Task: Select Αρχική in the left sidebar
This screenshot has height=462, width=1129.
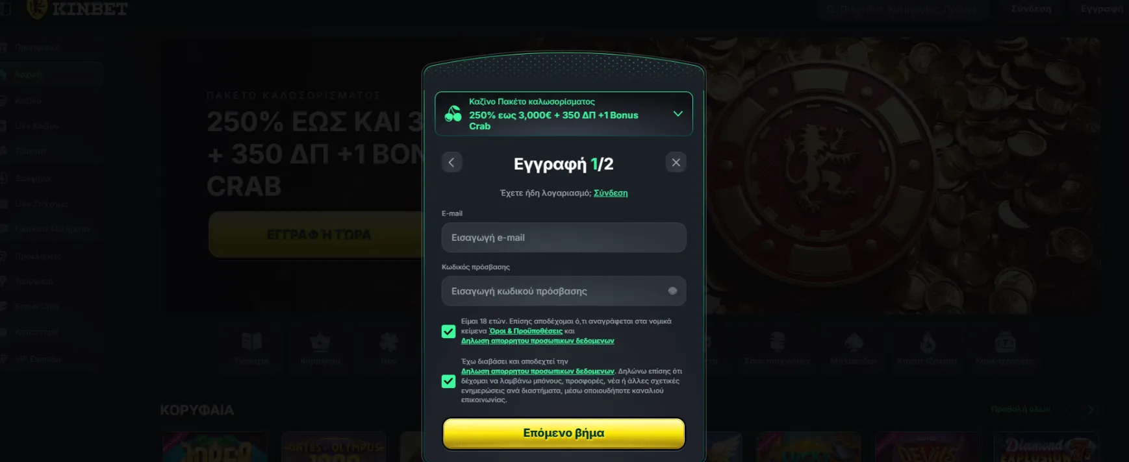Action: pos(51,75)
